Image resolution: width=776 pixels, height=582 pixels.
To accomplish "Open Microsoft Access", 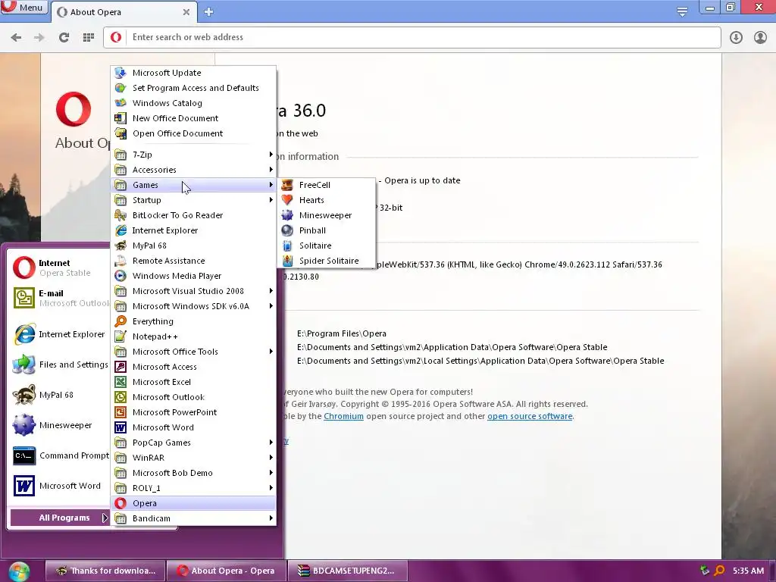I will point(193,367).
